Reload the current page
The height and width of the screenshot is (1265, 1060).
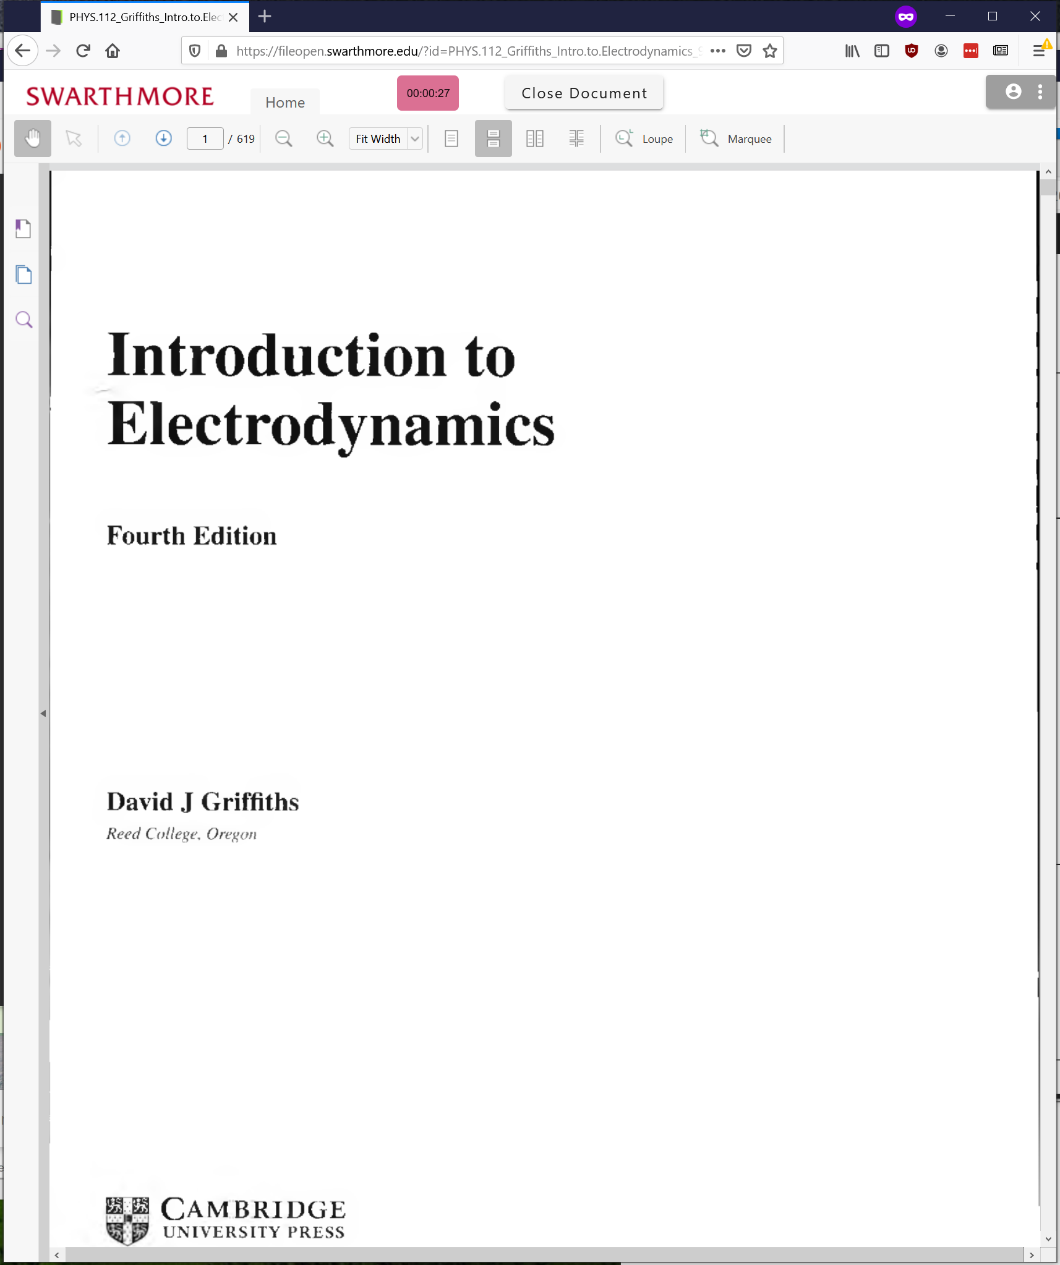tap(83, 51)
